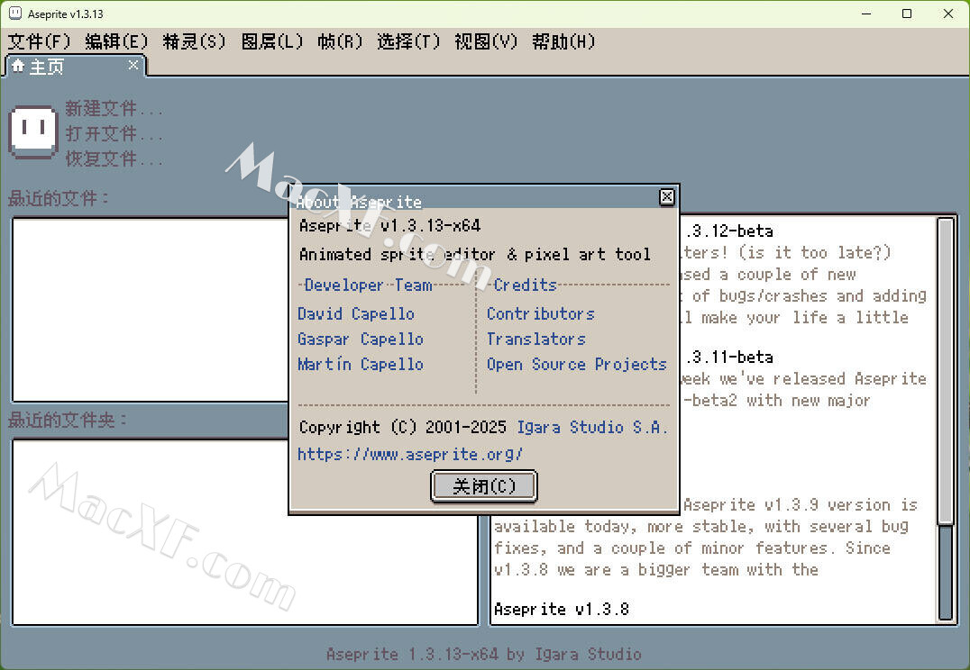This screenshot has height=670, width=970.
Task: Click the Aseprite face logo on home screen
Action: coord(33,131)
